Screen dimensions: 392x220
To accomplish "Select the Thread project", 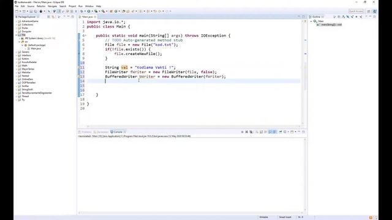I will coord(25,97).
